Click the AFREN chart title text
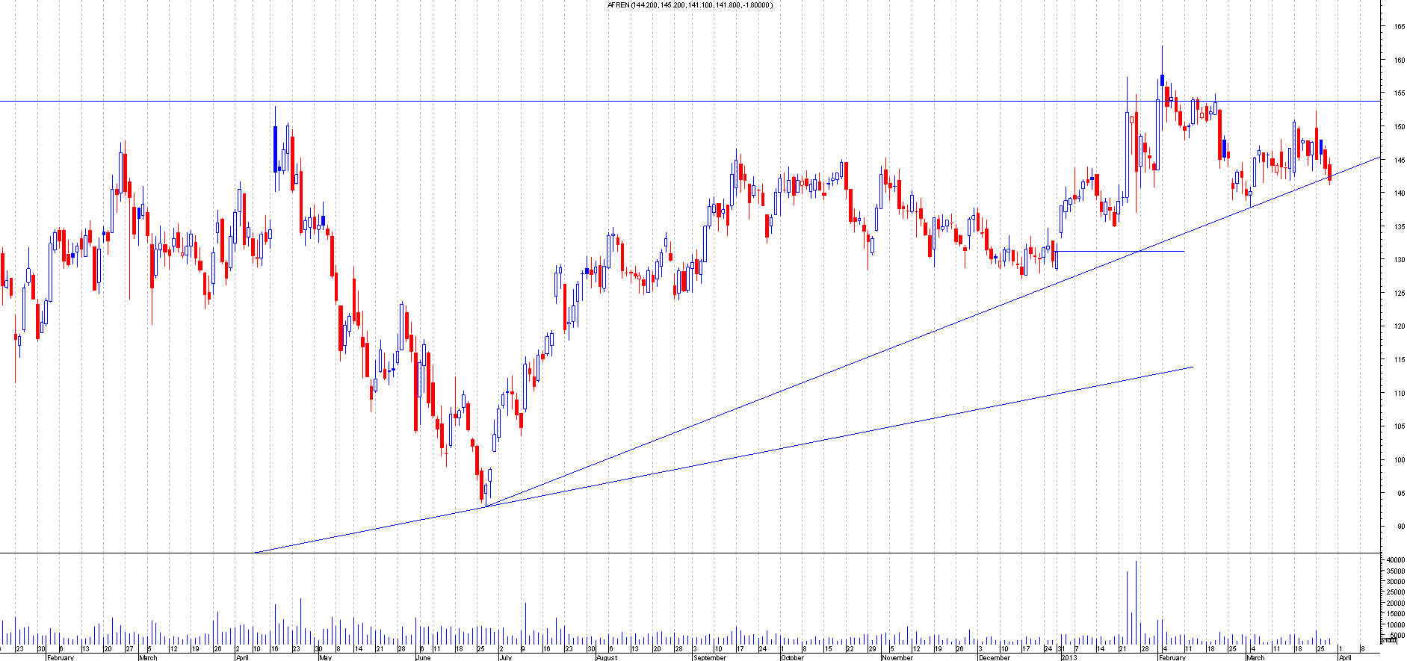 690,5
